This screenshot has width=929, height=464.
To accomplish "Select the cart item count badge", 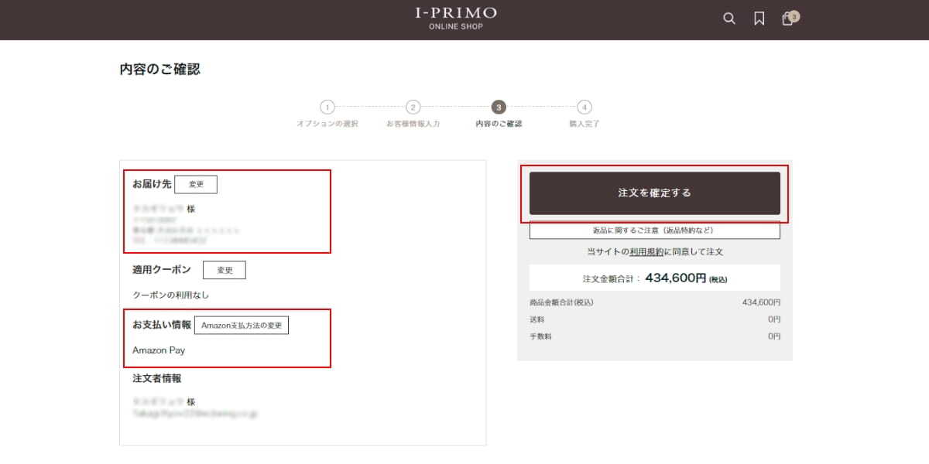I will [794, 15].
